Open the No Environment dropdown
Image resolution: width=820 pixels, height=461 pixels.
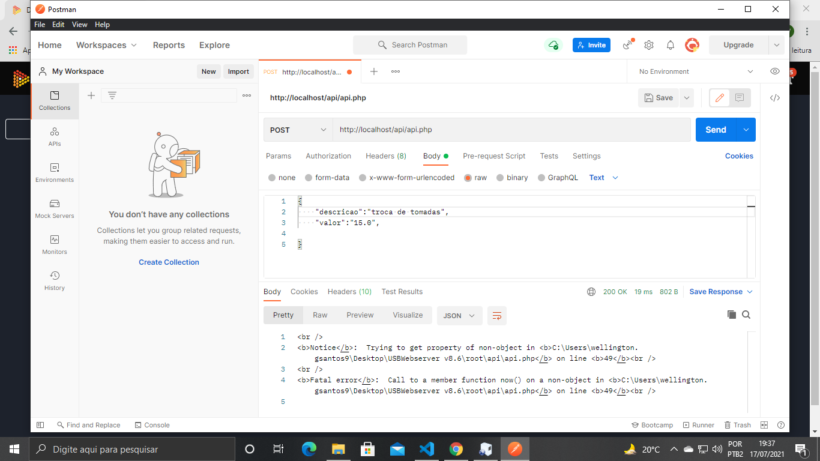click(696, 71)
